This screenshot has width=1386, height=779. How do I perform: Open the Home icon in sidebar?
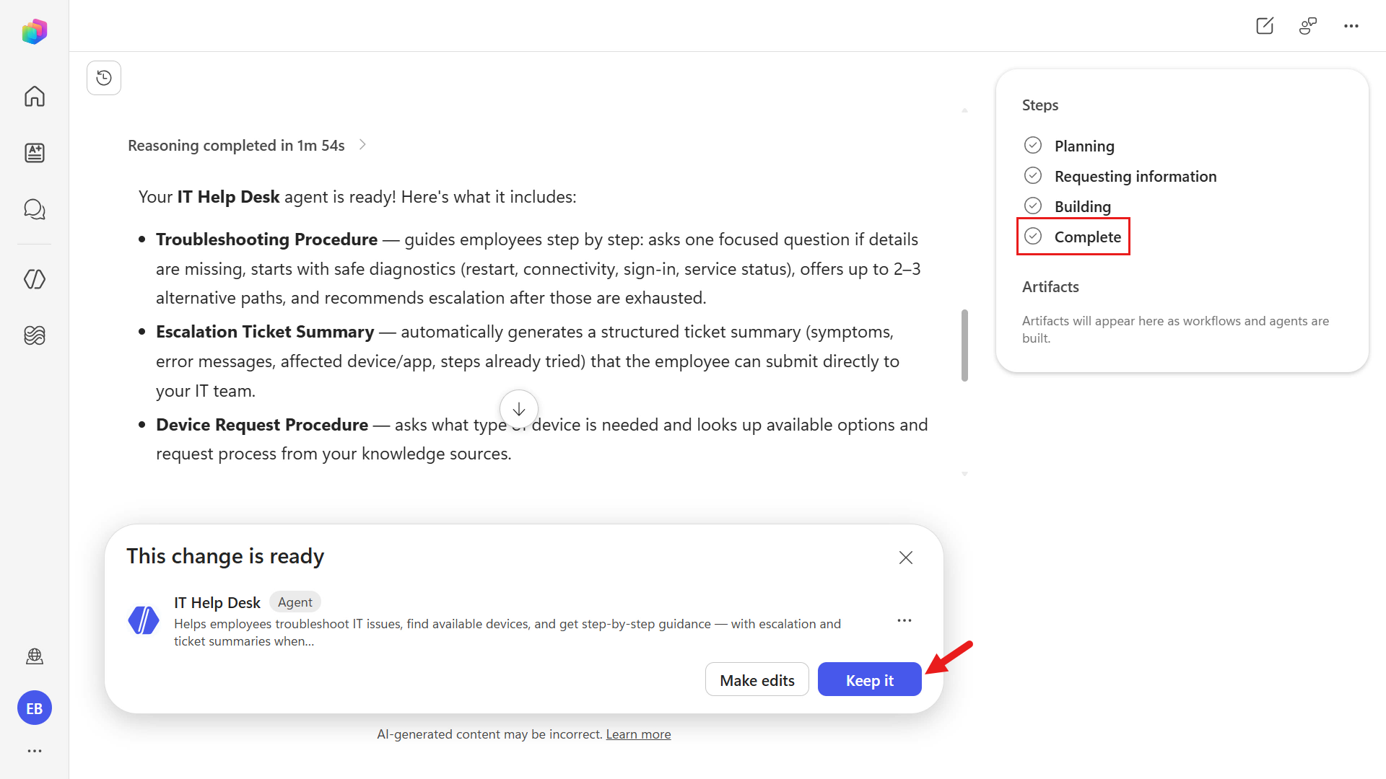[35, 96]
